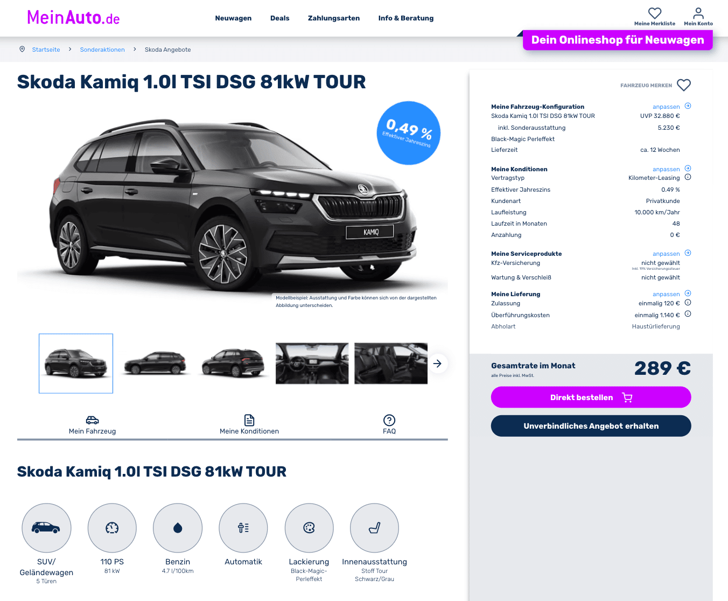Select the dashboard interior thumbnail
This screenshot has width=728, height=601.
pyautogui.click(x=312, y=364)
